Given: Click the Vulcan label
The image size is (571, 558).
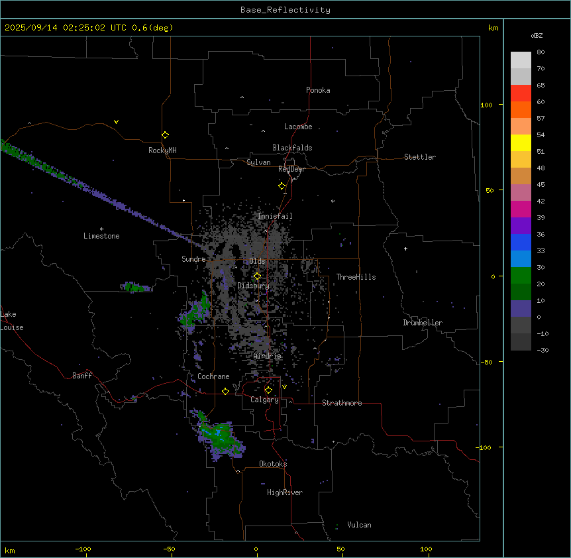Looking at the screenshot, I should click(x=359, y=525).
